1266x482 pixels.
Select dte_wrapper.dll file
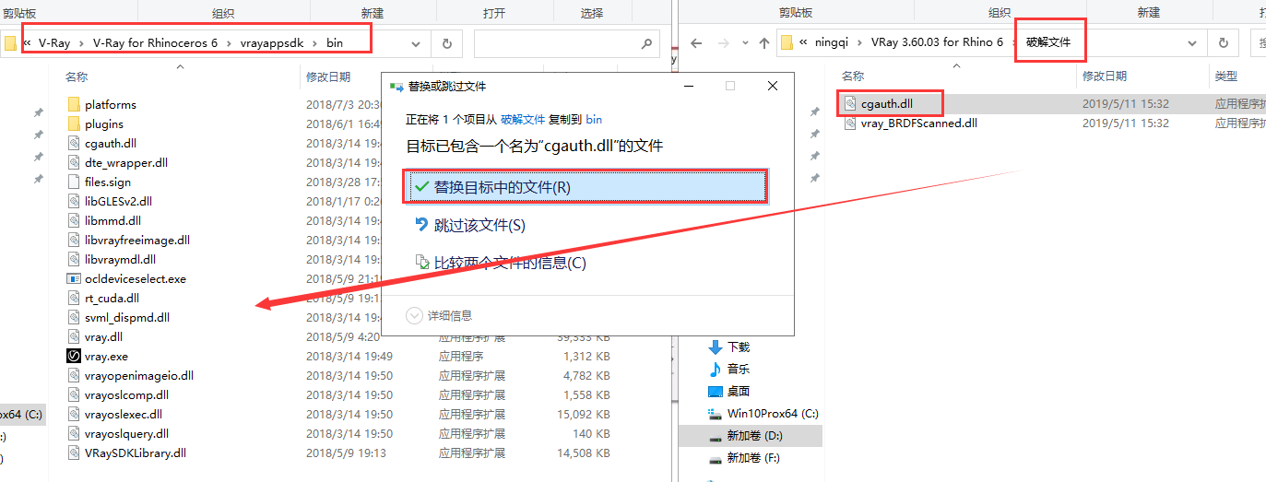point(126,162)
